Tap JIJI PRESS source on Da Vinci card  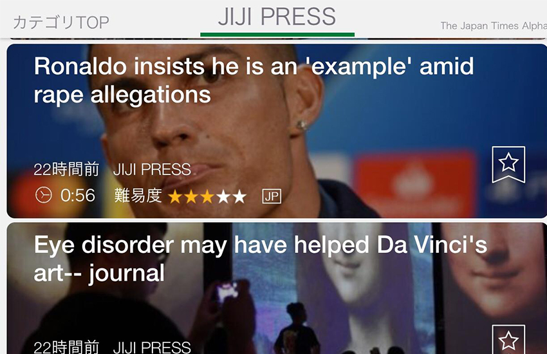152,347
